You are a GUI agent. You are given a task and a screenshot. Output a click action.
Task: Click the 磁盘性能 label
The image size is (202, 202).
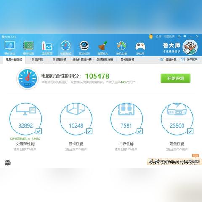[177, 144]
